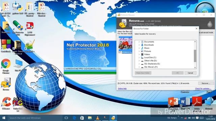This screenshot has width=216, height=121.
Task: Click Cancel in Browse For Folder
Action: tap(190, 73)
